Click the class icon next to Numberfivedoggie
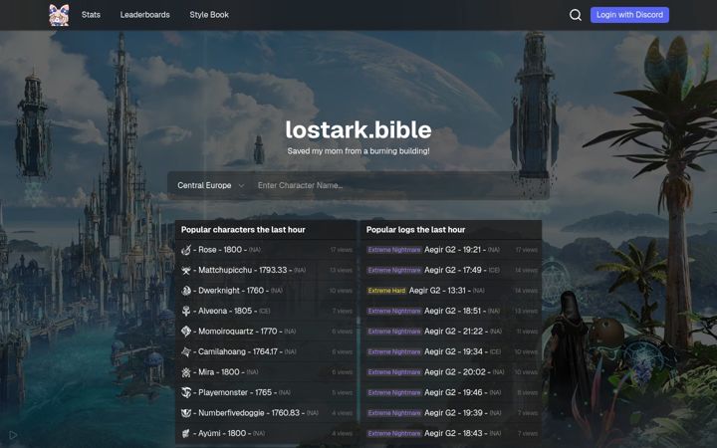Screen dimensions: 717x448 (186, 413)
